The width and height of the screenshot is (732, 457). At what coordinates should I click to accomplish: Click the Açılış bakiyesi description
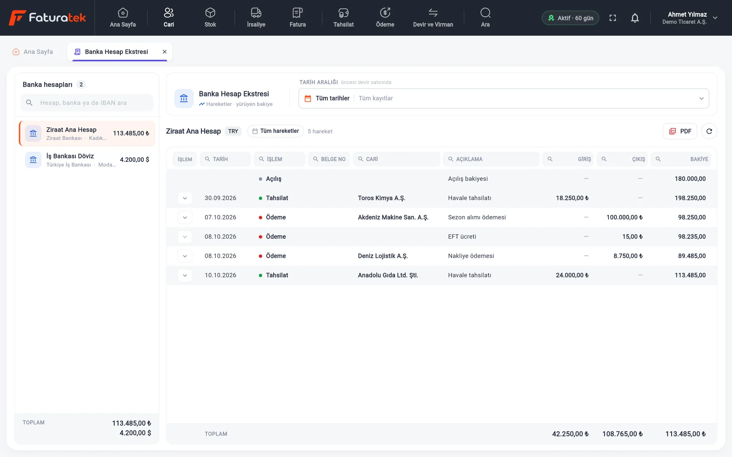[x=468, y=179]
